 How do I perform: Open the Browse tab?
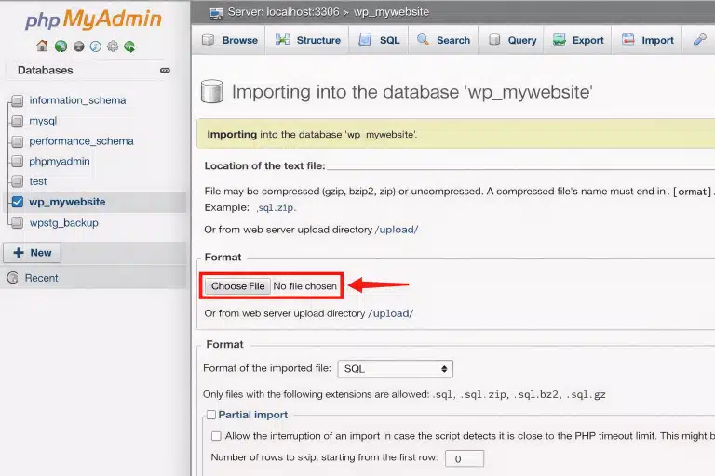230,40
